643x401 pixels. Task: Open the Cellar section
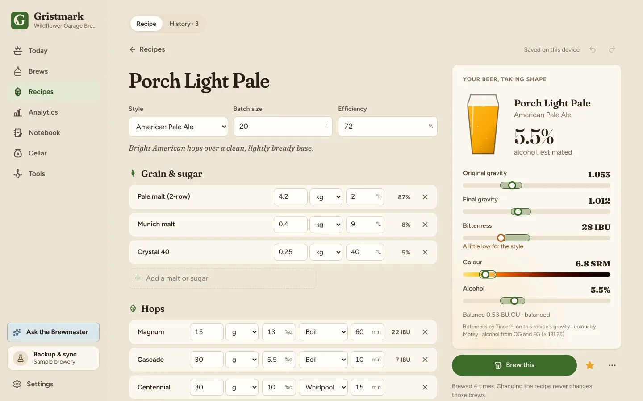click(54, 153)
